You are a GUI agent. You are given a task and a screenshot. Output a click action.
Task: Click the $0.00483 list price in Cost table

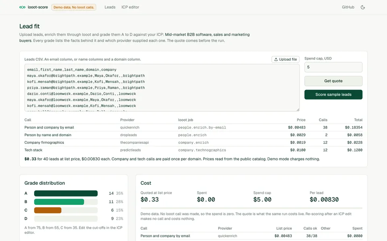click(x=283, y=236)
